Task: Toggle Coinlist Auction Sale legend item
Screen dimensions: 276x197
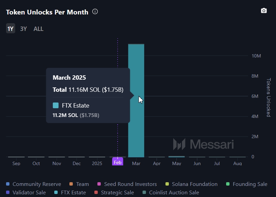Action: tap(170, 193)
